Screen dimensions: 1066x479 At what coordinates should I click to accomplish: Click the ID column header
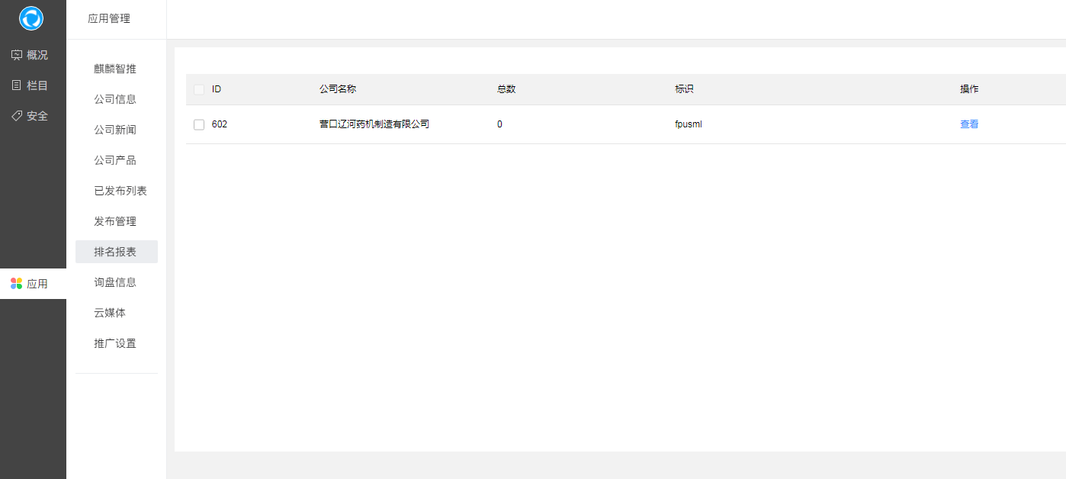(x=217, y=89)
